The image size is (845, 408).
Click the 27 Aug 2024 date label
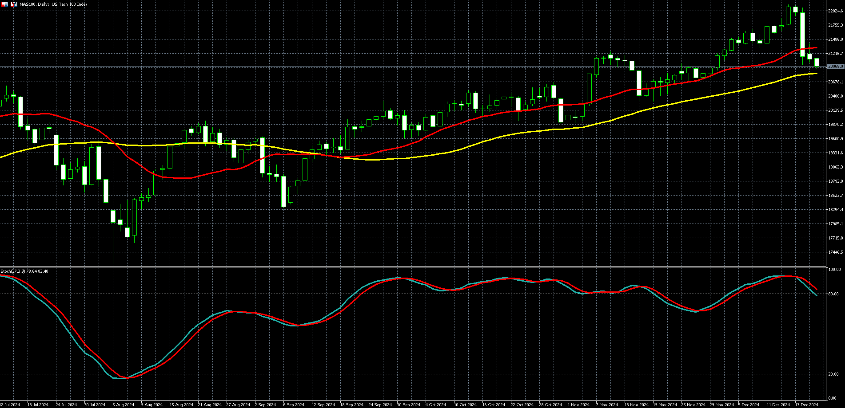click(x=238, y=405)
